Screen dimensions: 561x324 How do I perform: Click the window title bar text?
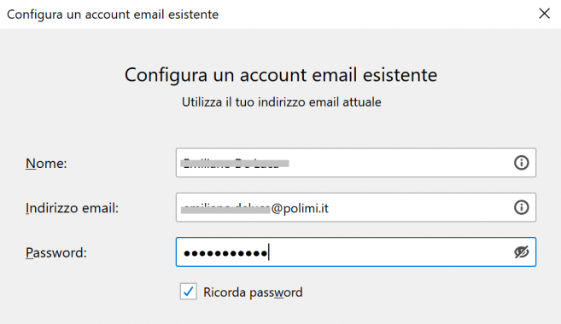(x=113, y=14)
